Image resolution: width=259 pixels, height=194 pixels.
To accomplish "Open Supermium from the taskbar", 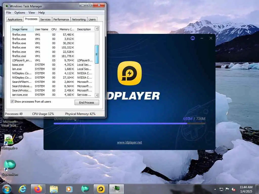I will coord(85,189).
